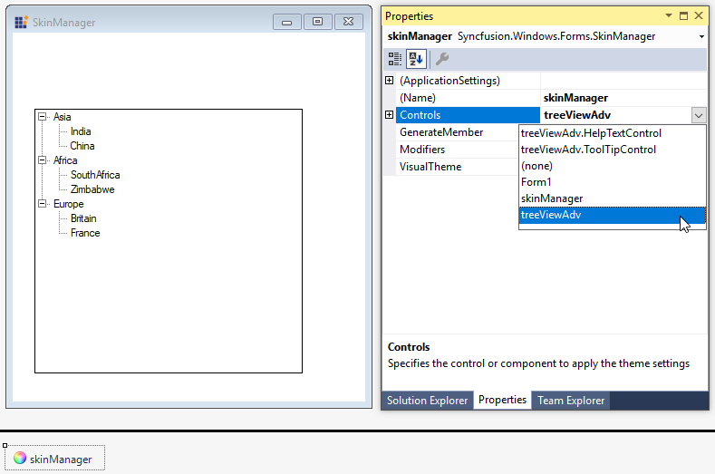Maximize the SkinManager form window
715x474 pixels.
[318, 22]
